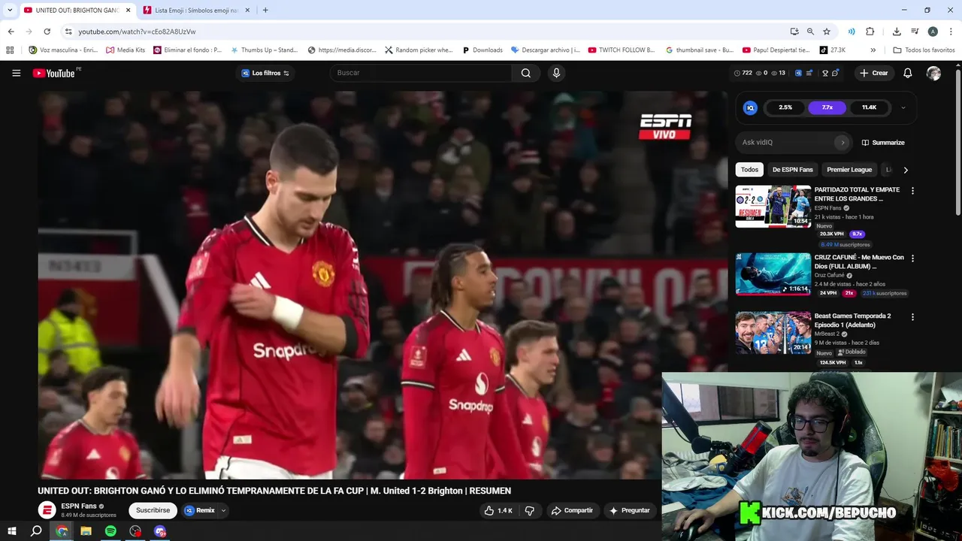Viewport: 962px width, 541px height.
Task: Click the YouTube 'Buscar' search field
Action: click(x=421, y=73)
